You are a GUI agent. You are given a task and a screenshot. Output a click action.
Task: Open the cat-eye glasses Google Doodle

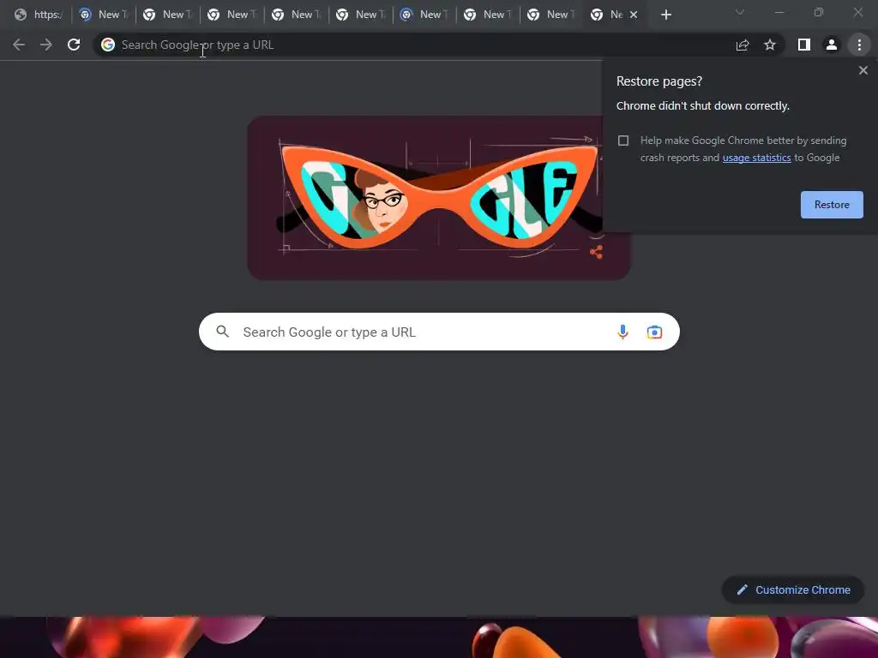(x=439, y=198)
